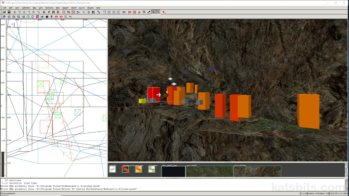Image resolution: width=349 pixels, height=196 pixels.
Task: Click the z-axis Flip toolbar icon
Action: tap(34, 12)
